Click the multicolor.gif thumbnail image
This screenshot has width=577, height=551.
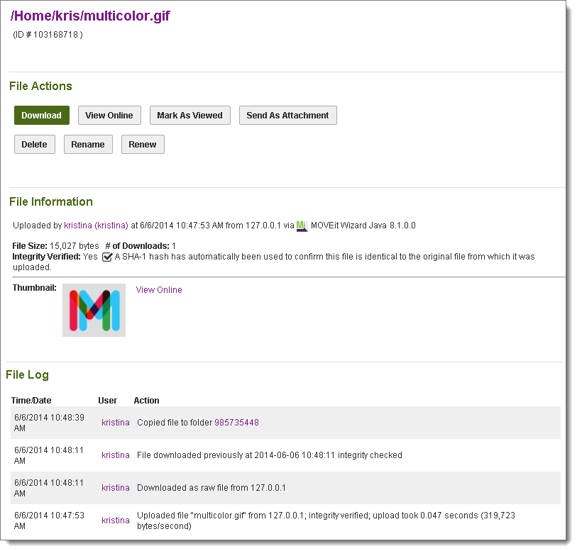93,310
